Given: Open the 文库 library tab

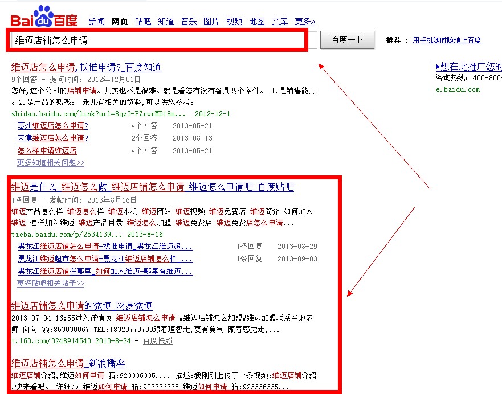Looking at the screenshot, I should [280, 22].
